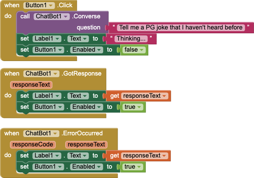This screenshot has width=254, height=178.
Task: Open Text property dropdown inside GotResponse handler
Action: (78, 96)
